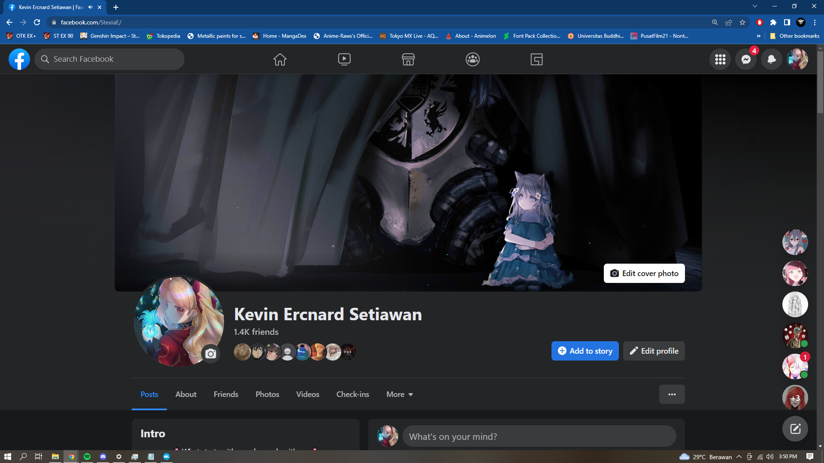Switch to the Videos tab
824x463 pixels.
308,394
